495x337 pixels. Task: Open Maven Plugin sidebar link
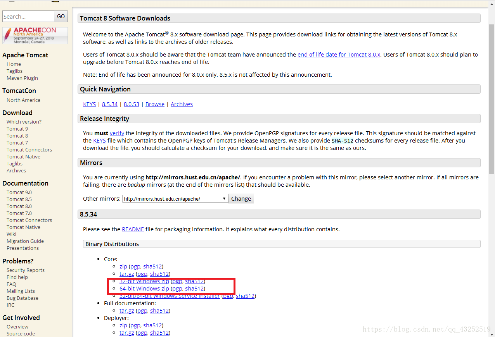click(22, 78)
